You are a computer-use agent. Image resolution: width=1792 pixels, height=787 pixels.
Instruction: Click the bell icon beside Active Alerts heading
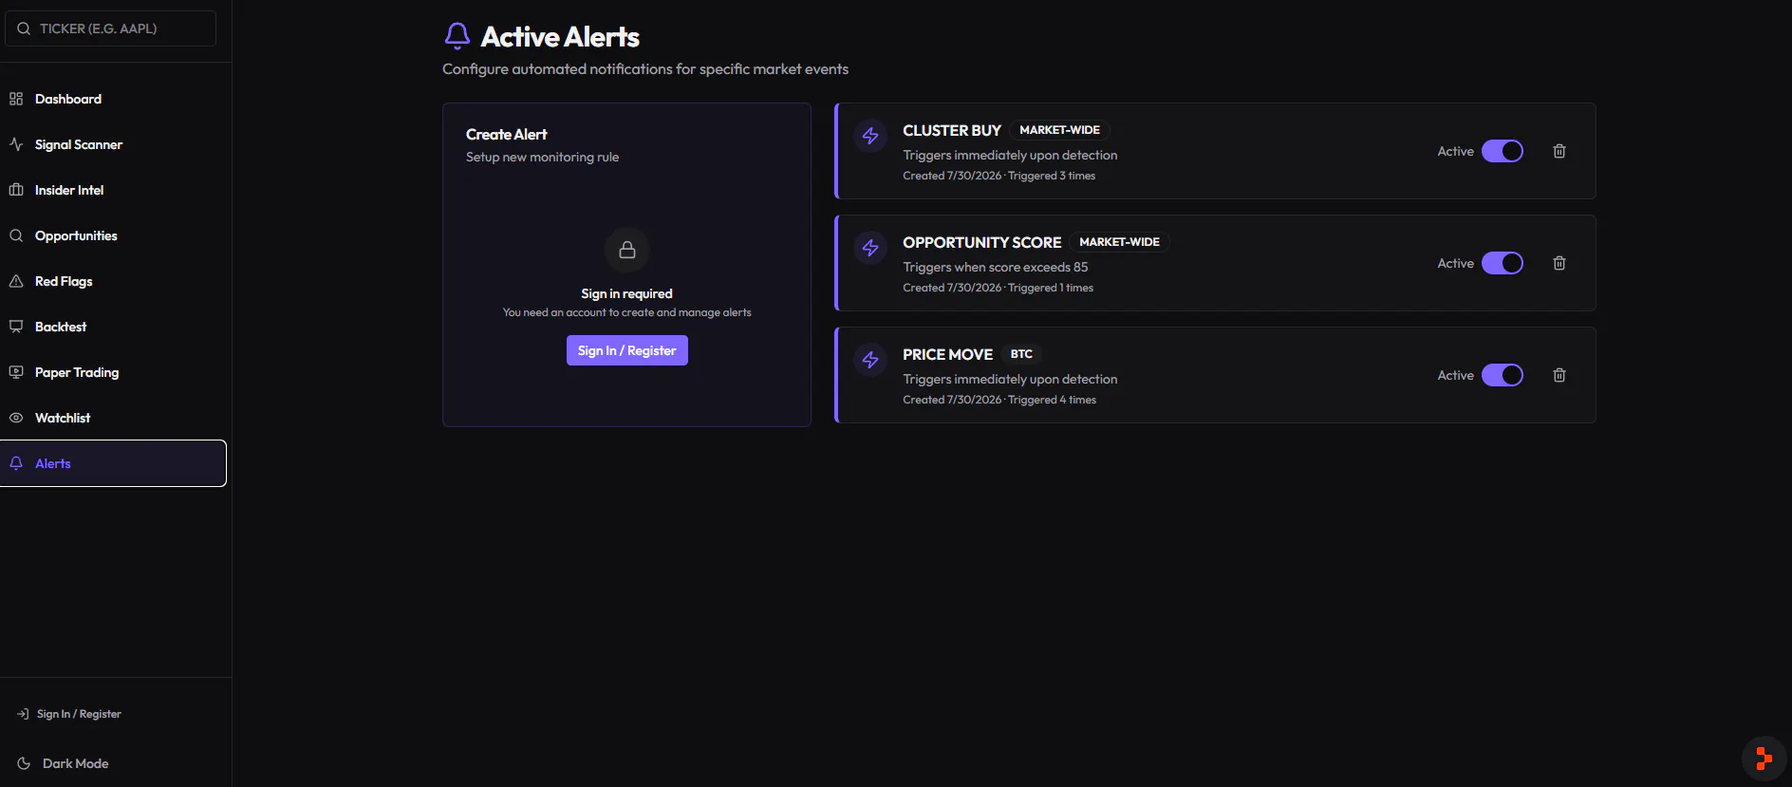click(457, 36)
